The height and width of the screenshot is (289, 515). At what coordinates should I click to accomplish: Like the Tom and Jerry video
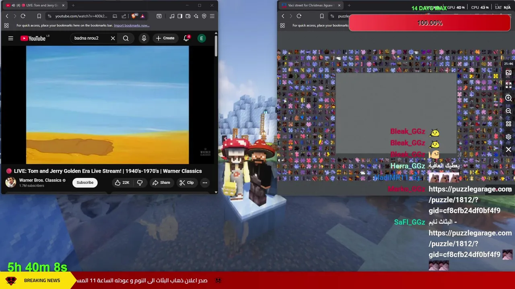(122, 183)
